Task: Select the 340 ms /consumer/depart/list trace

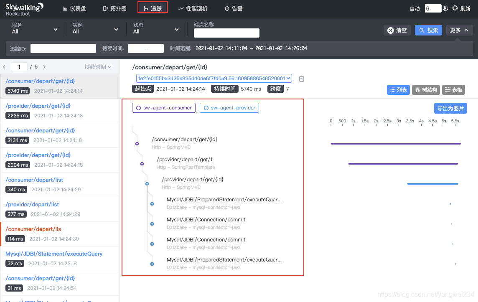Action: (60, 185)
